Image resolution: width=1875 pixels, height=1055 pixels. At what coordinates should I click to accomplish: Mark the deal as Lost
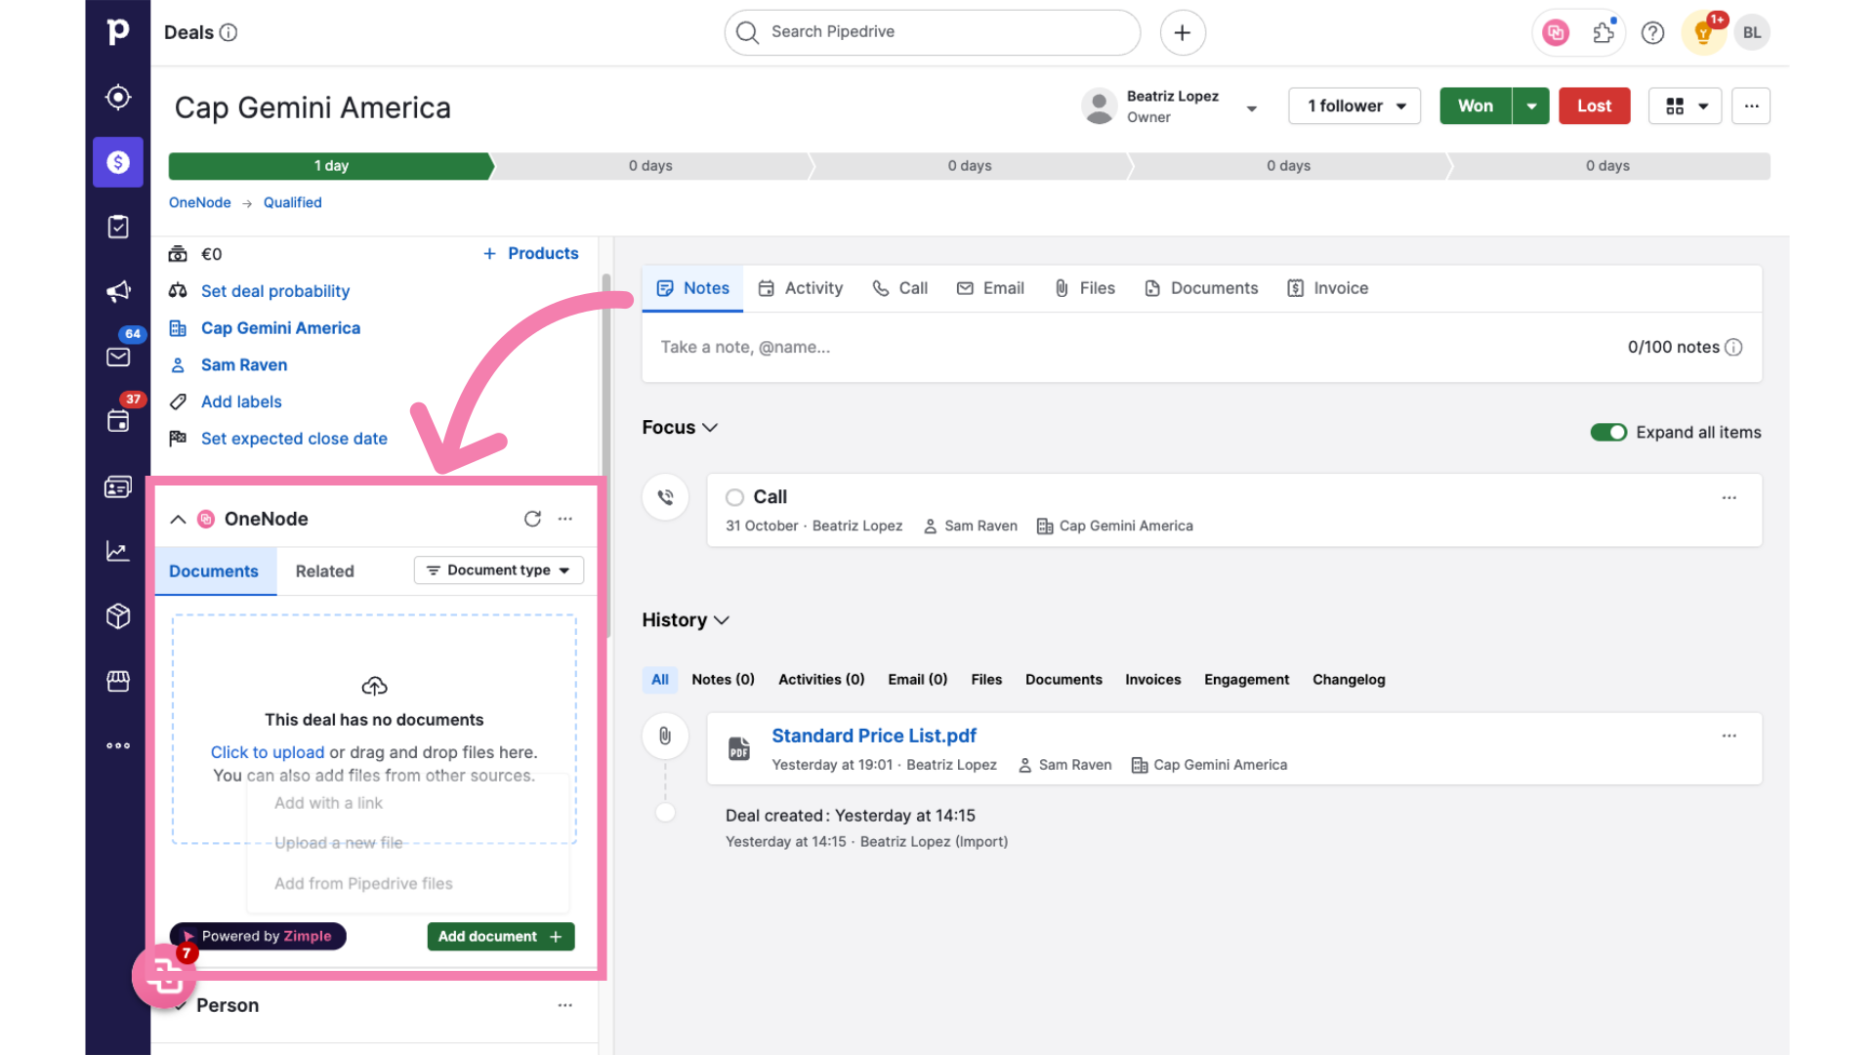[1594, 105]
